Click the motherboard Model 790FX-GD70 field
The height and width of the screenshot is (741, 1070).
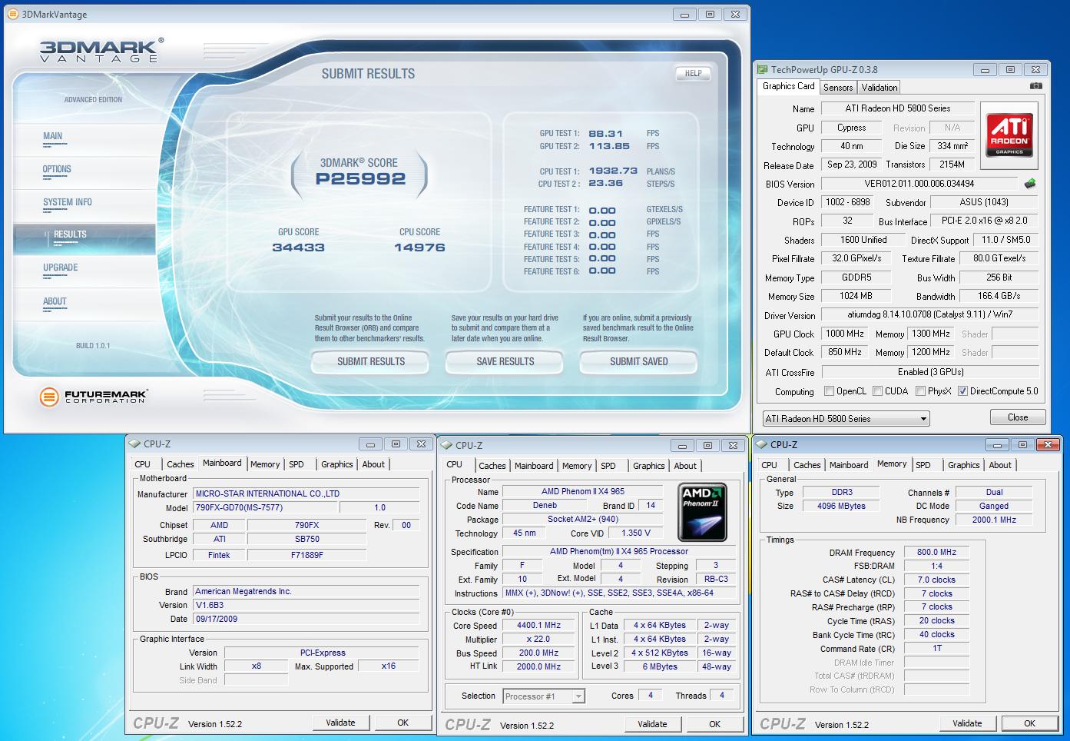(x=264, y=507)
